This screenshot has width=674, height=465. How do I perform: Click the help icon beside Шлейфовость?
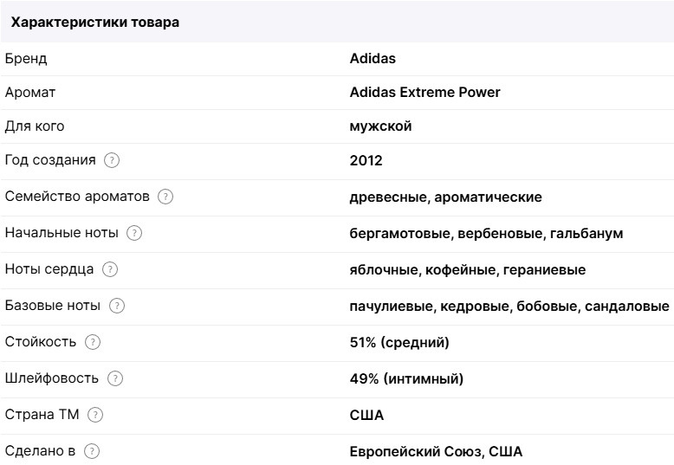pos(115,378)
